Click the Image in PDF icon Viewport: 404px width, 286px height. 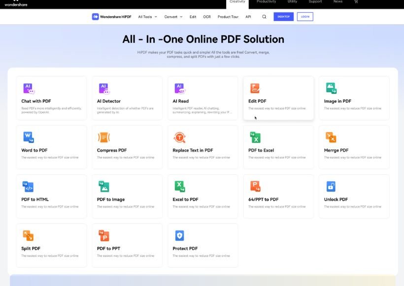click(x=331, y=88)
